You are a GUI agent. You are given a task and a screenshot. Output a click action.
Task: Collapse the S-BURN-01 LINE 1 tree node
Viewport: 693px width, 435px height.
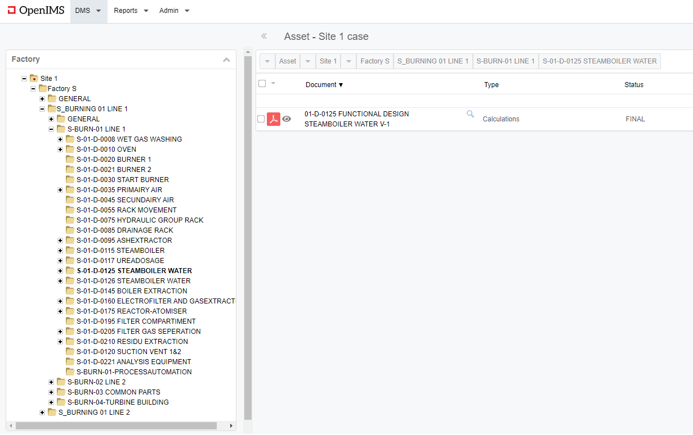coord(51,129)
